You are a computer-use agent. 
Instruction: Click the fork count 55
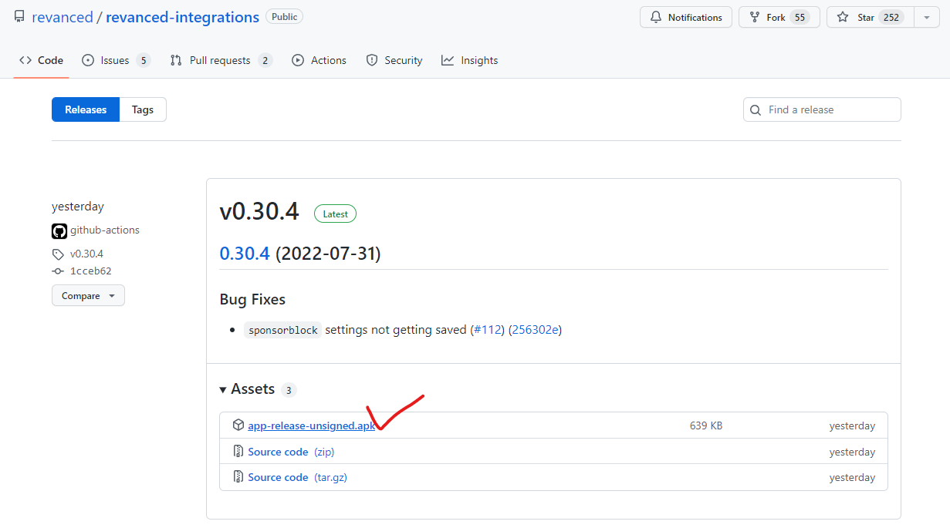[x=800, y=17]
